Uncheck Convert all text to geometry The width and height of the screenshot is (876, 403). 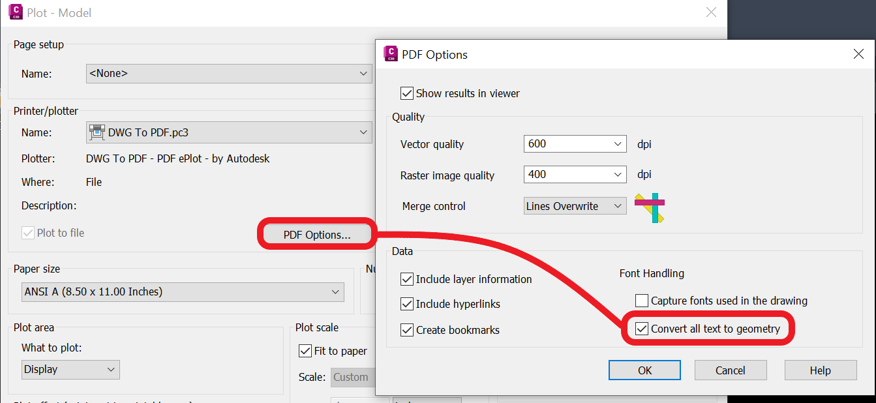click(641, 329)
